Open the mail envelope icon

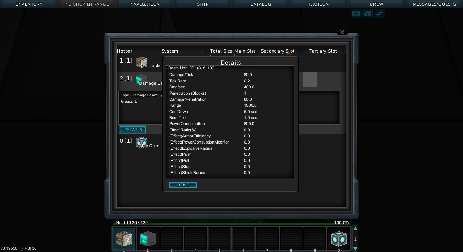[x=367, y=14]
